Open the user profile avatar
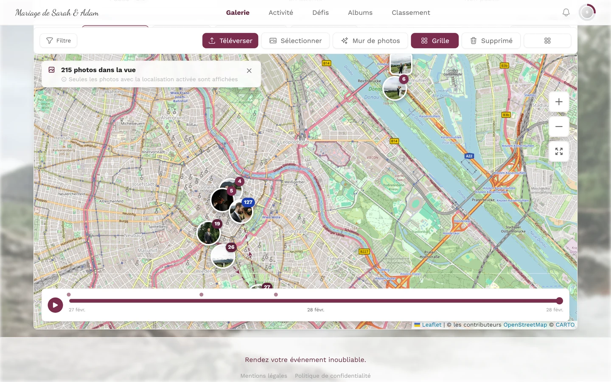The image size is (611, 382). [587, 13]
